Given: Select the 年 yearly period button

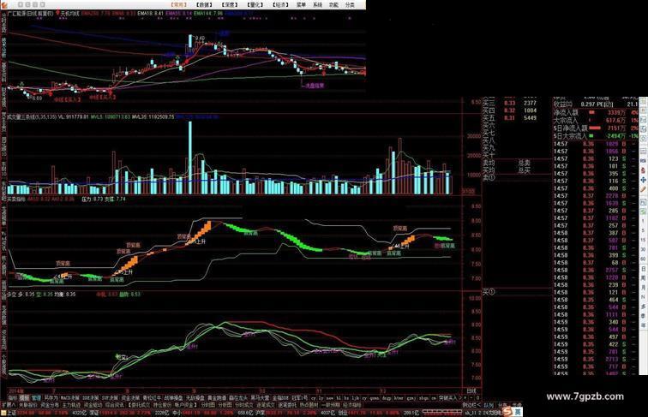Looking at the screenshot, I should [x=643, y=325].
